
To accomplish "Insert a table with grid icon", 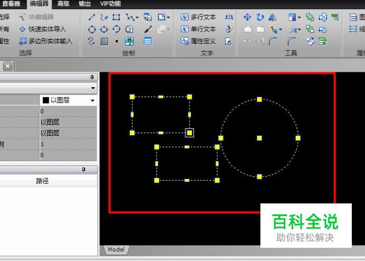I will [x=147, y=41].
